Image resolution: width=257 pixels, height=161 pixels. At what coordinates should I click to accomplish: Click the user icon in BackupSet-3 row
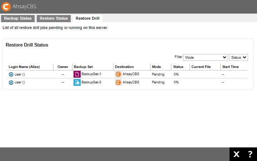(11, 82)
